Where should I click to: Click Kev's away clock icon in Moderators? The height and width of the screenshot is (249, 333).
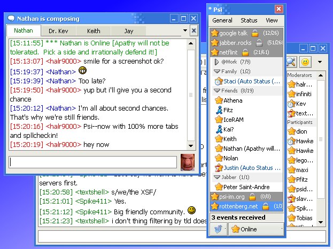(x=292, y=104)
